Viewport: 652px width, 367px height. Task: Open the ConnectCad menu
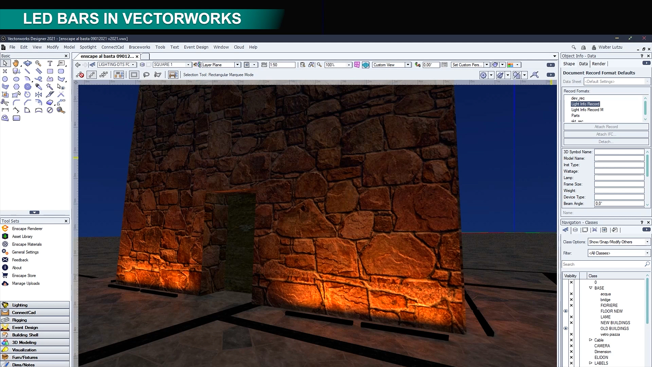[x=112, y=47]
